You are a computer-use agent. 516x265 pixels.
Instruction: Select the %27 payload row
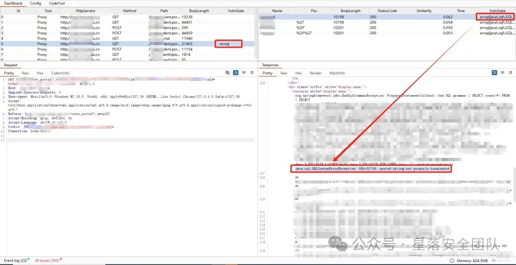pos(387,22)
